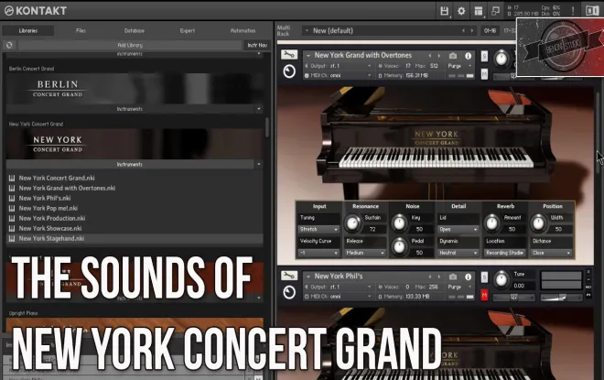Click the Reverb Amount knob
The height and width of the screenshot is (380, 604).
(491, 223)
